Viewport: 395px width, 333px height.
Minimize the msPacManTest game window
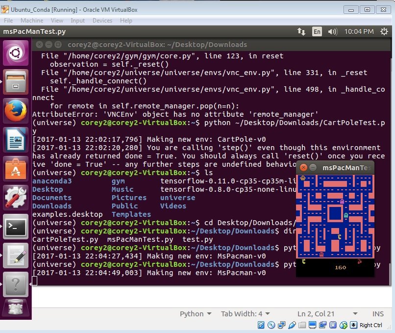(313, 168)
